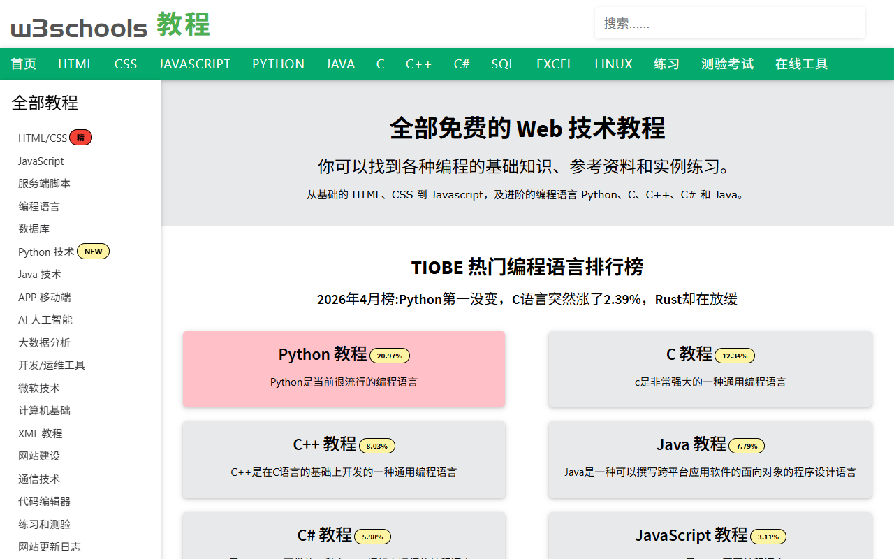Click 首页 home link in navigation
Screen dimensions: 894x559
tap(24, 64)
